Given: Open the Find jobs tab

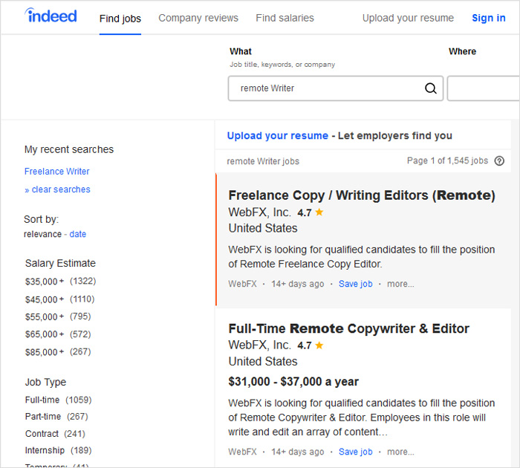Looking at the screenshot, I should (120, 18).
